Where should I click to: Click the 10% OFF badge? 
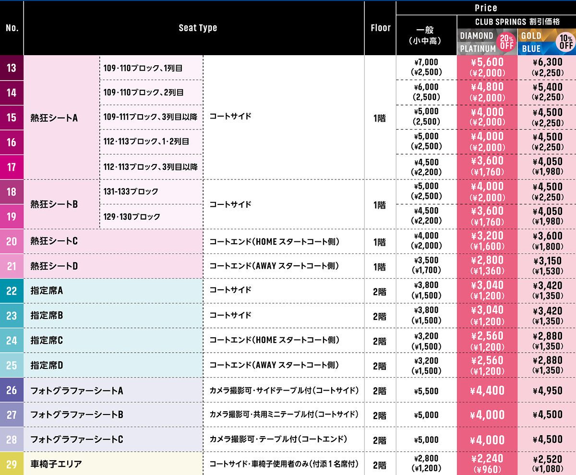click(x=566, y=42)
